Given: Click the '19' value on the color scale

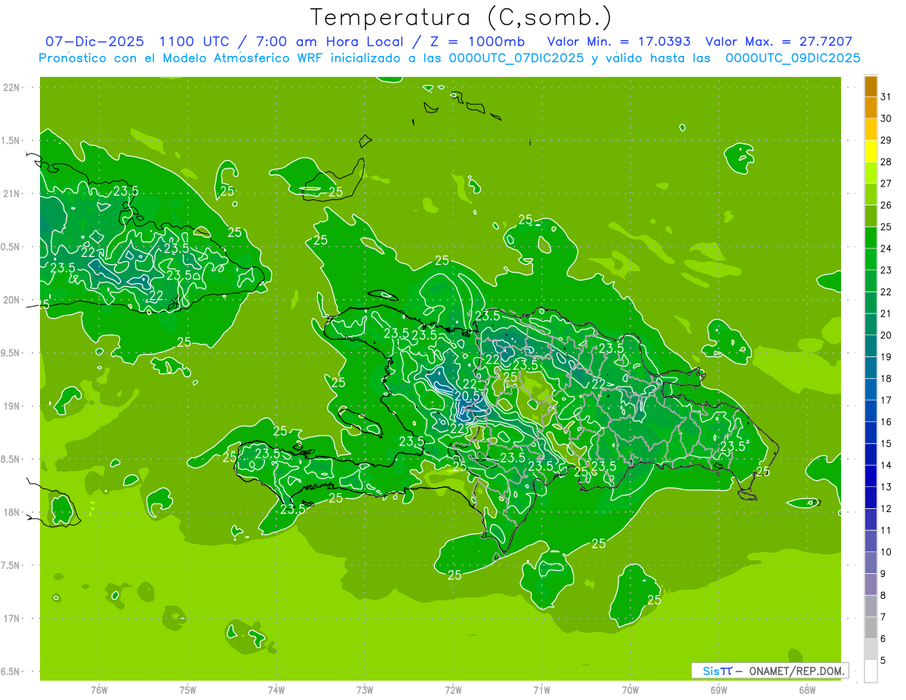Looking at the screenshot, I should [x=886, y=357].
